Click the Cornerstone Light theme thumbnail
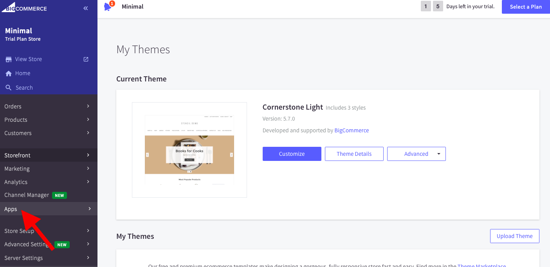550x267 pixels. 189,150
